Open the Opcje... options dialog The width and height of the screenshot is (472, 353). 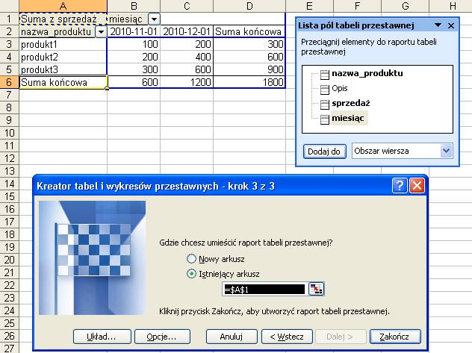(x=162, y=337)
